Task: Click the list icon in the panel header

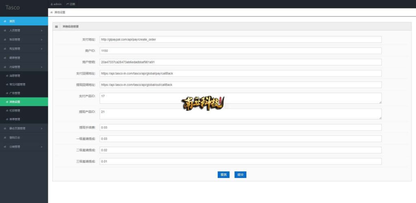Action: pyautogui.click(x=56, y=27)
